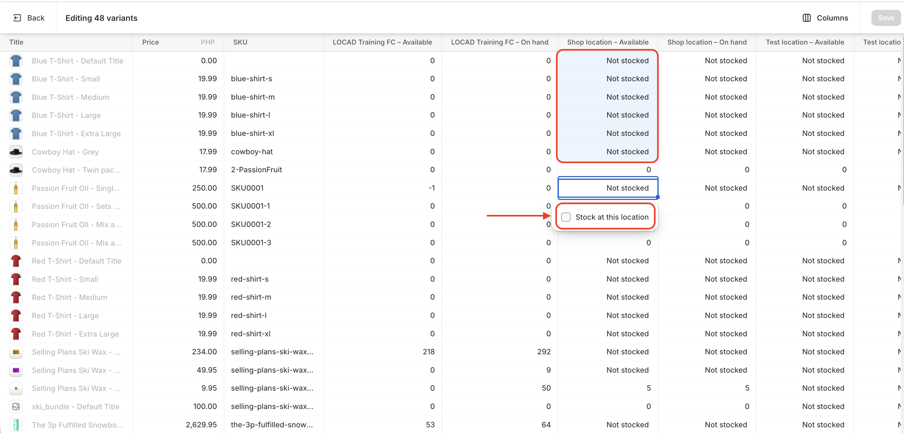
Task: Click Blue T-Shirt Small thumbnail image
Action: (16, 79)
